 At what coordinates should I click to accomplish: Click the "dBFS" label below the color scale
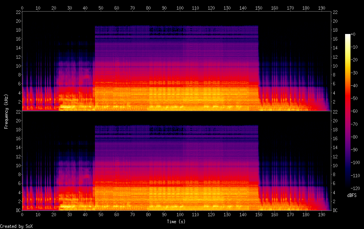pos(352,195)
